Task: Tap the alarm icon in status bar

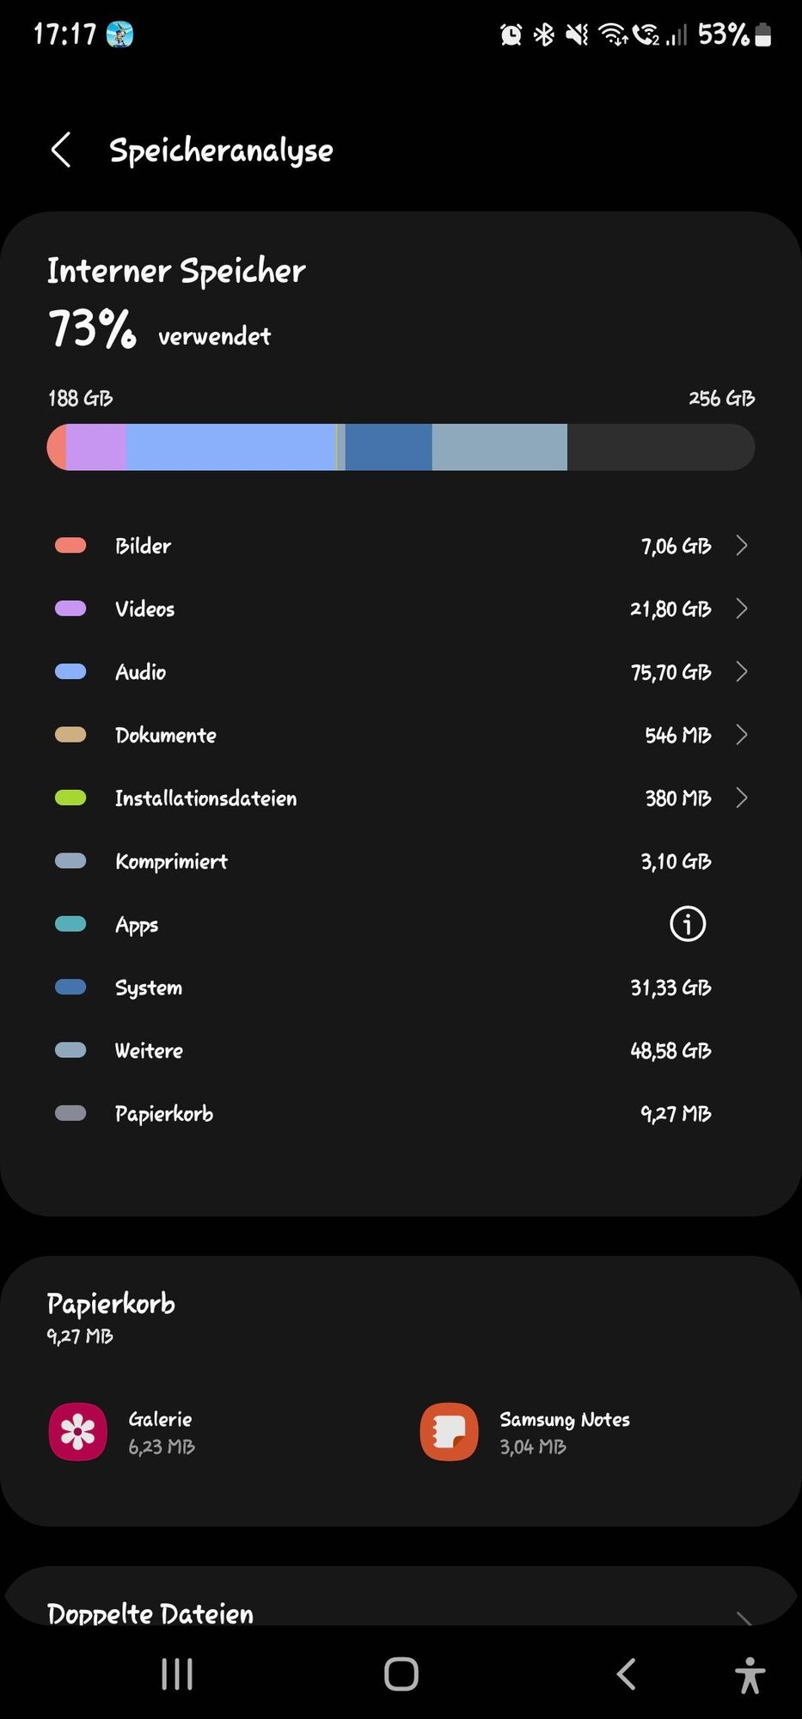Action: (x=511, y=34)
